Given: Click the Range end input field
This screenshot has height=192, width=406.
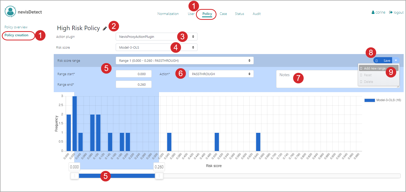Looking at the screenshot, I should click(x=133, y=84).
